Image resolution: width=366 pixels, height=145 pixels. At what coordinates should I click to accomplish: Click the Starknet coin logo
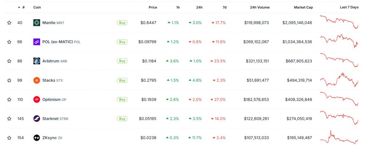[x=36, y=119]
